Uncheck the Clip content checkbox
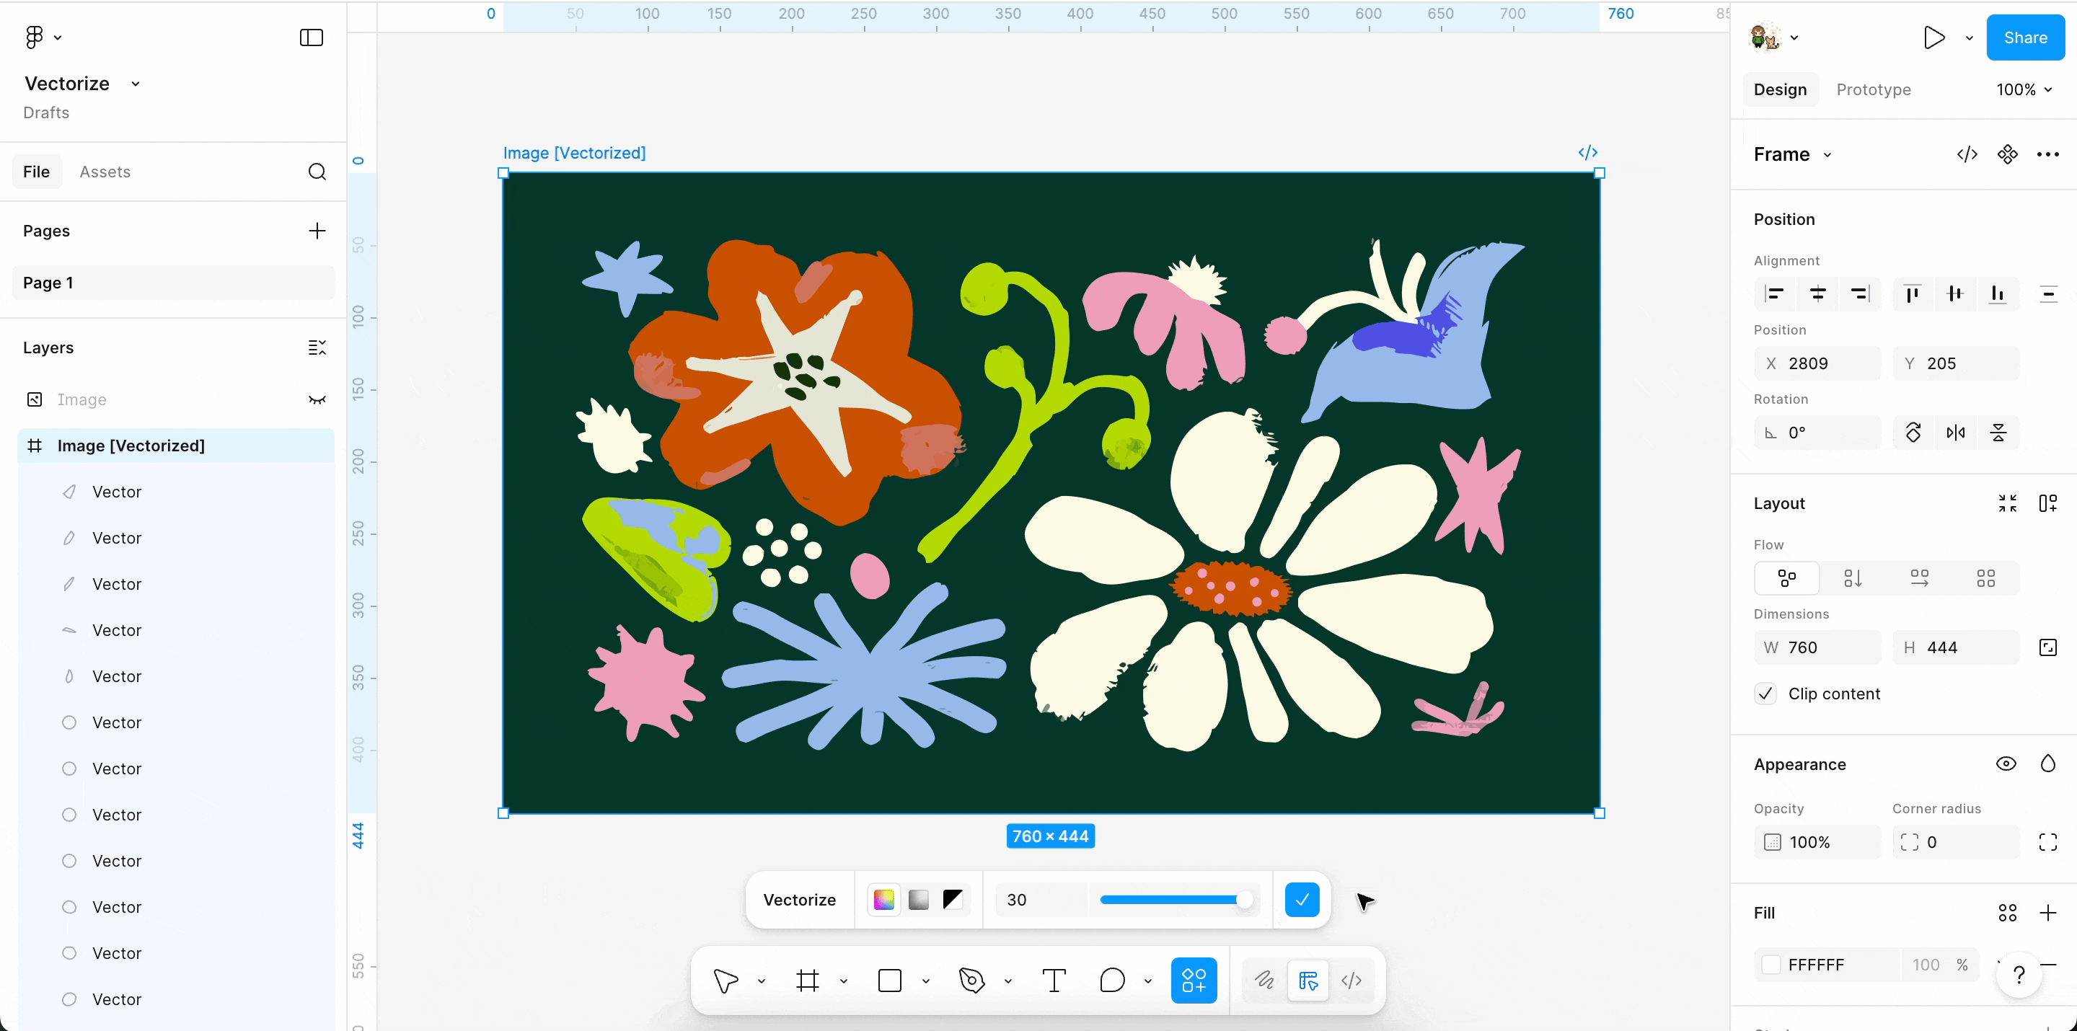Viewport: 2077px width, 1031px height. click(x=1765, y=694)
